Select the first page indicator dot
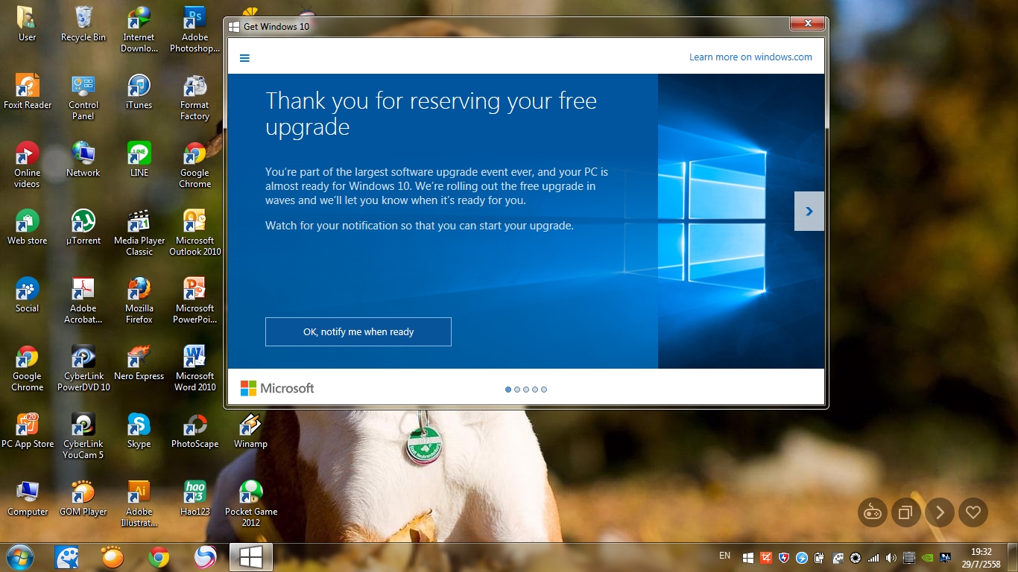Screen dimensions: 1018x572 508,390
